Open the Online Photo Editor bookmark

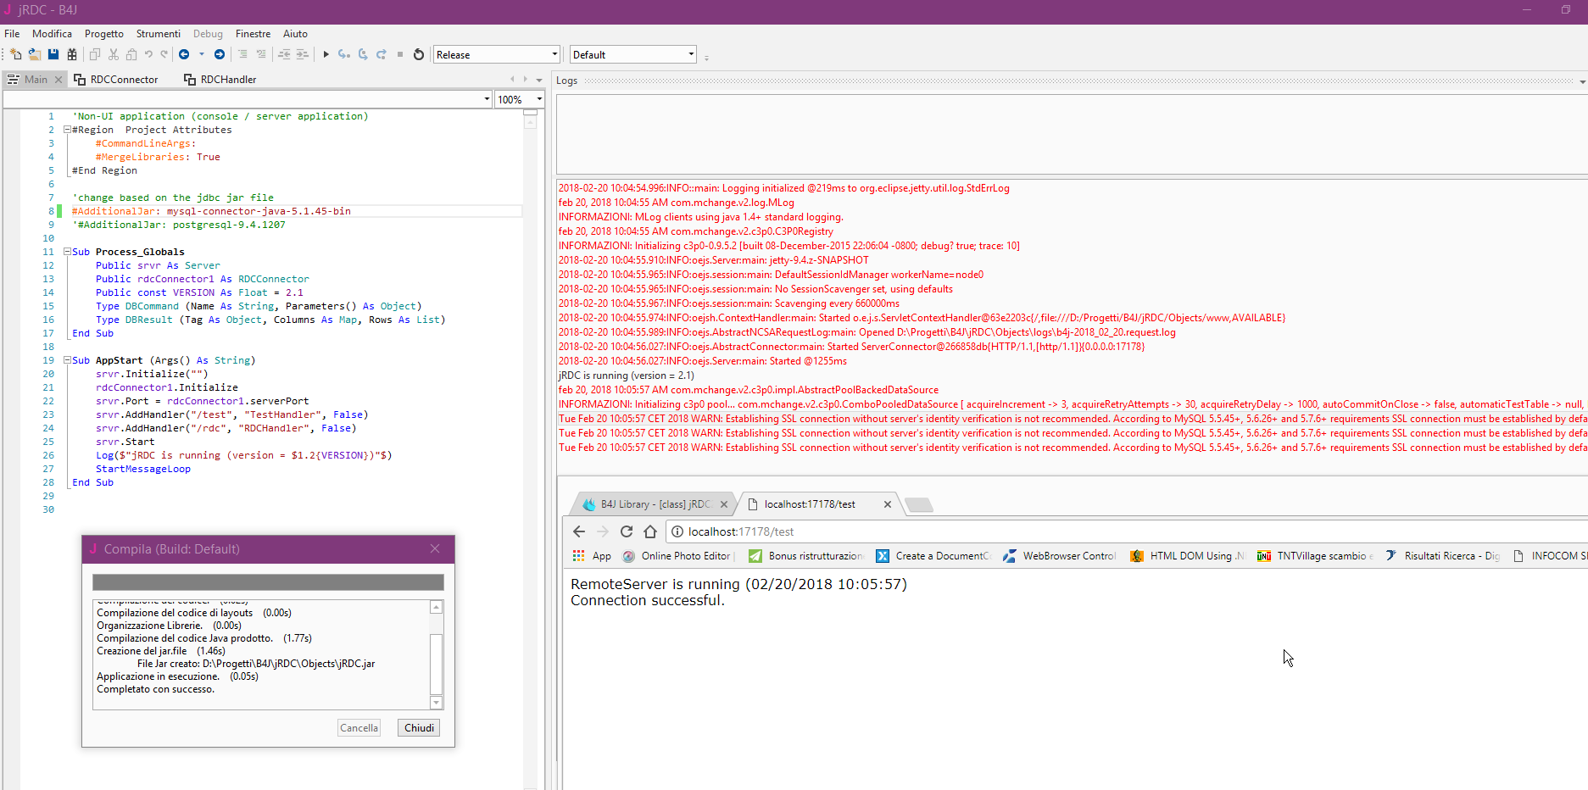[678, 556]
